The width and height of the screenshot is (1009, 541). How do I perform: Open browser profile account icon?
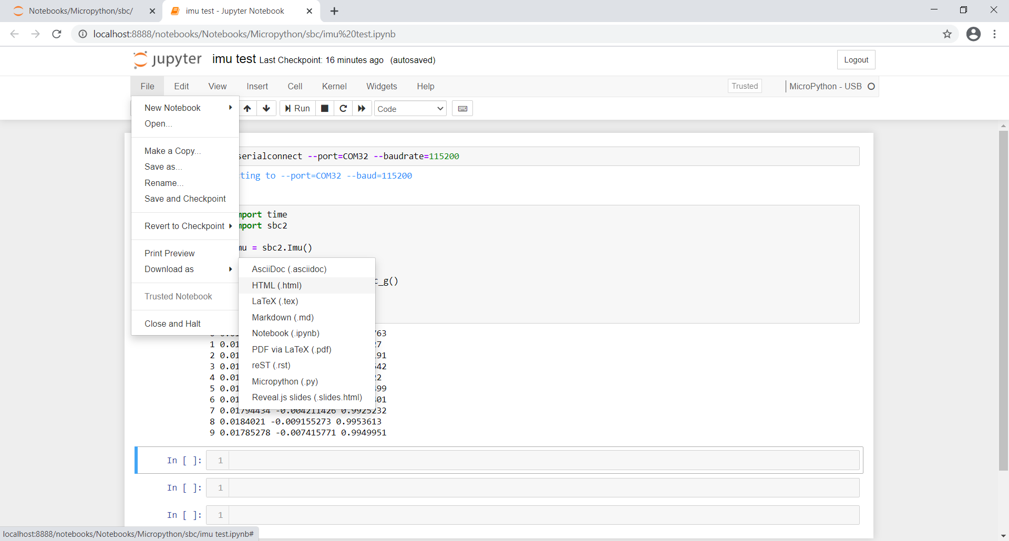tap(973, 34)
